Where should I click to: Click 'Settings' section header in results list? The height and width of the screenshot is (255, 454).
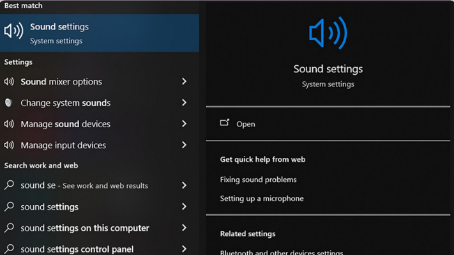coord(19,62)
